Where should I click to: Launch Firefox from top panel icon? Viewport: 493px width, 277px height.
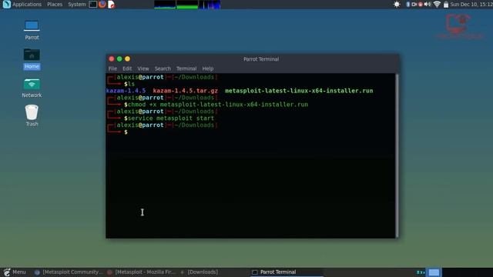[x=102, y=5]
